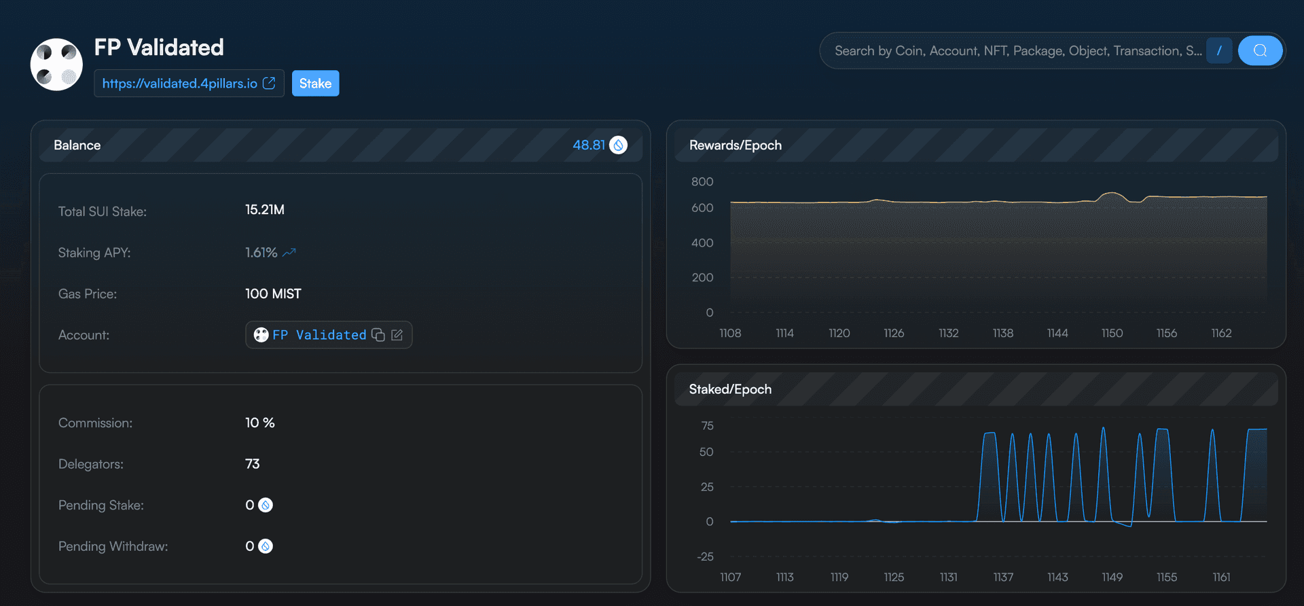This screenshot has height=606, width=1304.
Task: Click the Staked/Epoch chart title
Action: pyautogui.click(x=730, y=389)
